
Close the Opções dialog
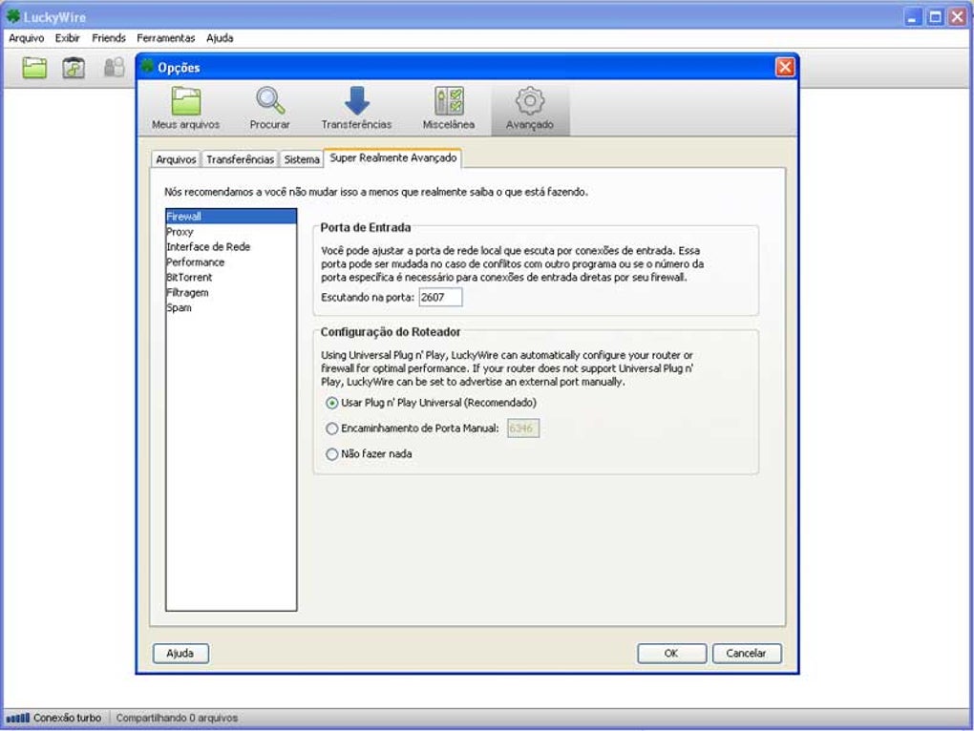point(785,67)
